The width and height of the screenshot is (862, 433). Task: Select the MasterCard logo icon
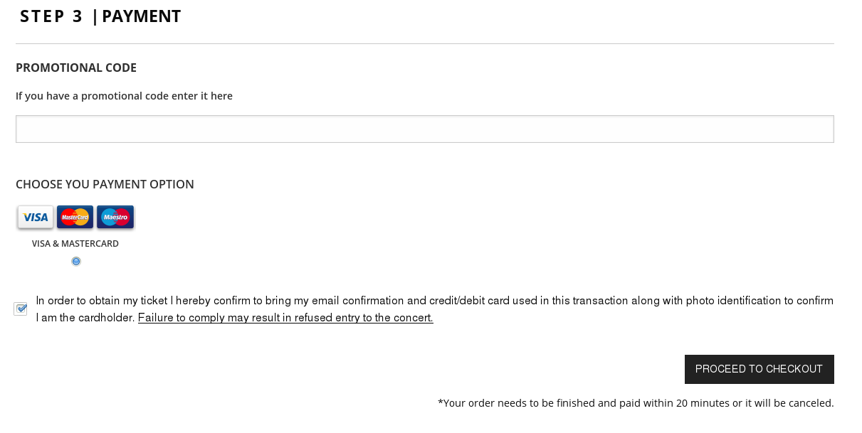[x=75, y=218]
